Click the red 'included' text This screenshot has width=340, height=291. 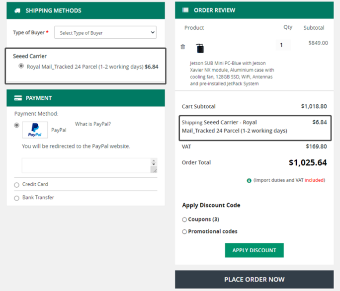coord(314,180)
